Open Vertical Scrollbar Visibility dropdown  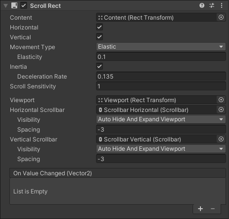161,149
